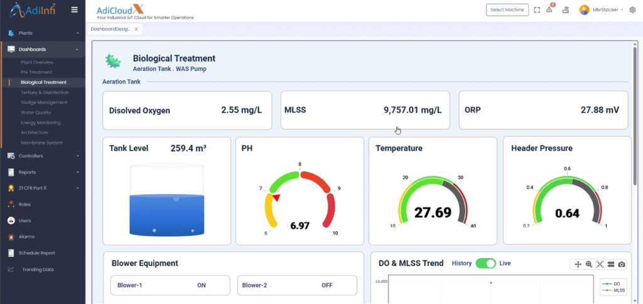Open Sludge Management dashboard
The width and height of the screenshot is (643, 304).
tap(44, 102)
